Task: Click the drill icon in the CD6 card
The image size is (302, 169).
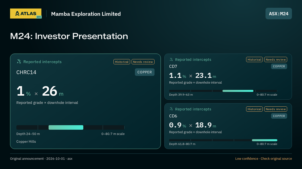Action: 171,109
